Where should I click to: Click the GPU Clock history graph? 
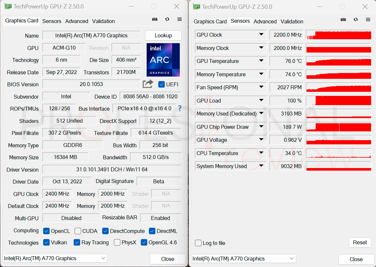pos(339,35)
